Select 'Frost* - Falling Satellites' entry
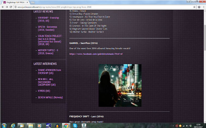The width and height of the screenshot is (206, 128). tap(83, 23)
